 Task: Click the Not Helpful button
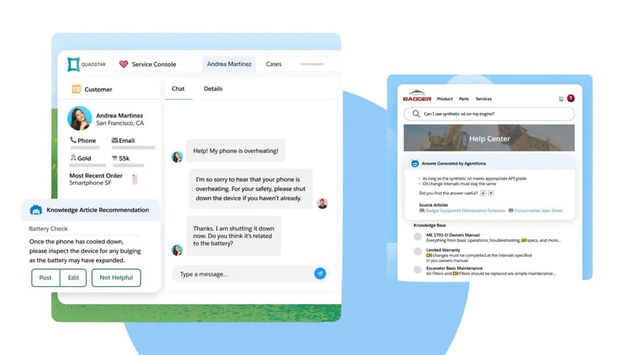[x=116, y=278]
